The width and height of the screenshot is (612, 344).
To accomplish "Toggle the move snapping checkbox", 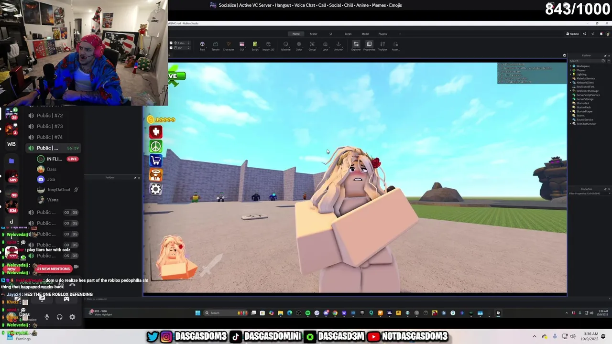I will (x=171, y=43).
